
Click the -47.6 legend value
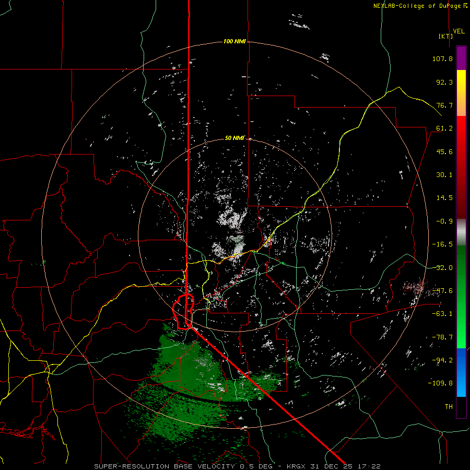442,291
